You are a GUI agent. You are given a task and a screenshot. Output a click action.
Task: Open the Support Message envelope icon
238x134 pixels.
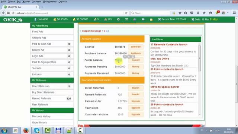click(107, 31)
